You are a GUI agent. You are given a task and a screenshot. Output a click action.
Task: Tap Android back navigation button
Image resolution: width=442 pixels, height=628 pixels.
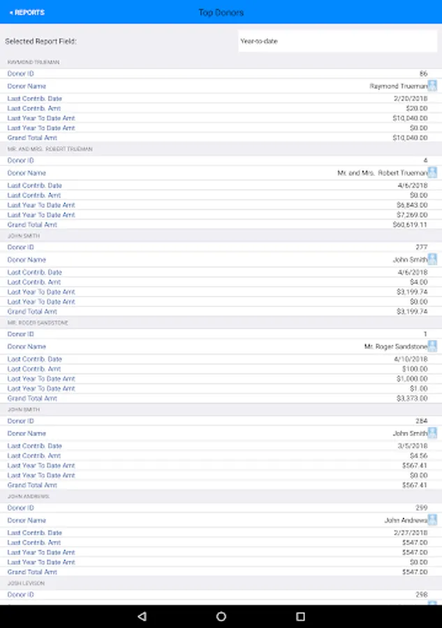(142, 616)
